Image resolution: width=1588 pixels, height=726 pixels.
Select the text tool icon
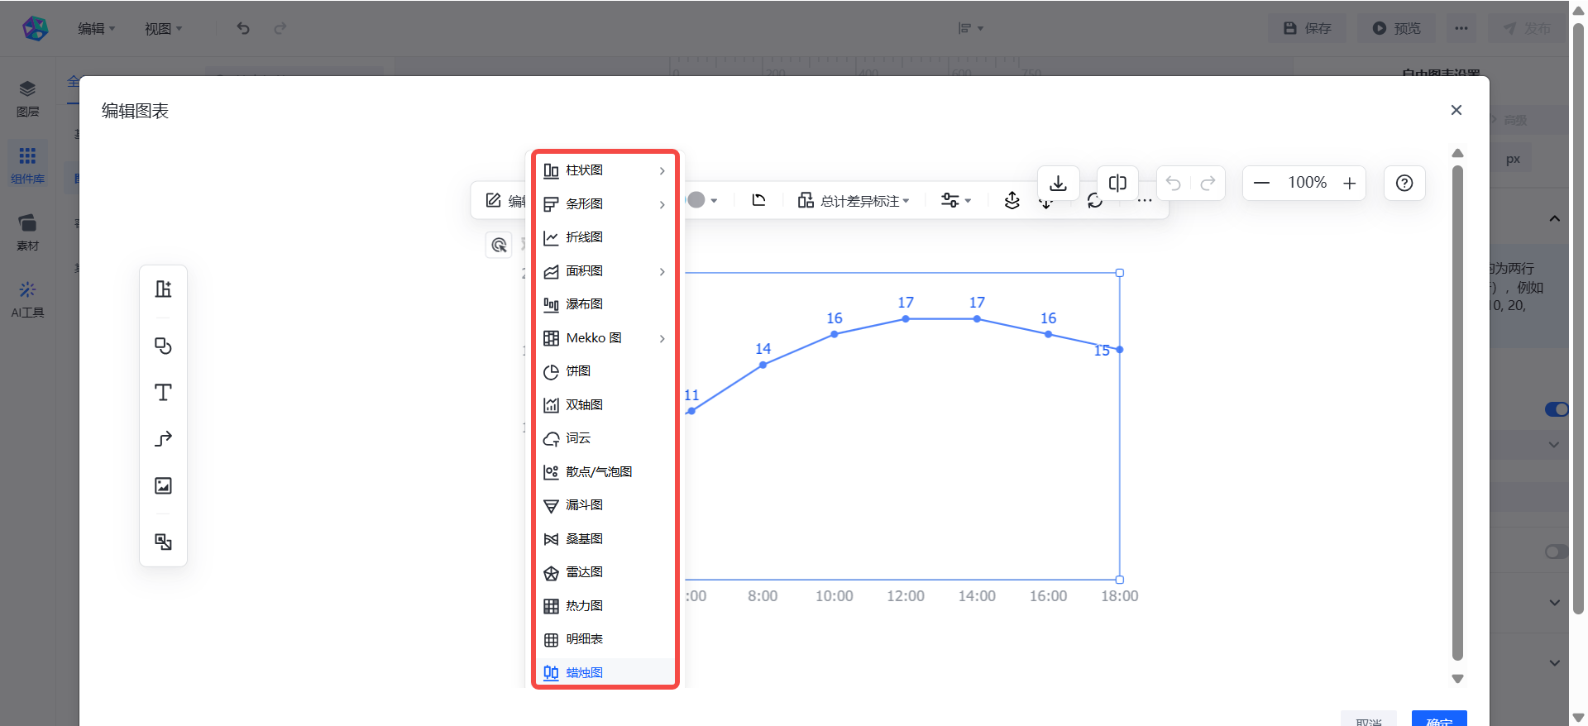pos(163,392)
